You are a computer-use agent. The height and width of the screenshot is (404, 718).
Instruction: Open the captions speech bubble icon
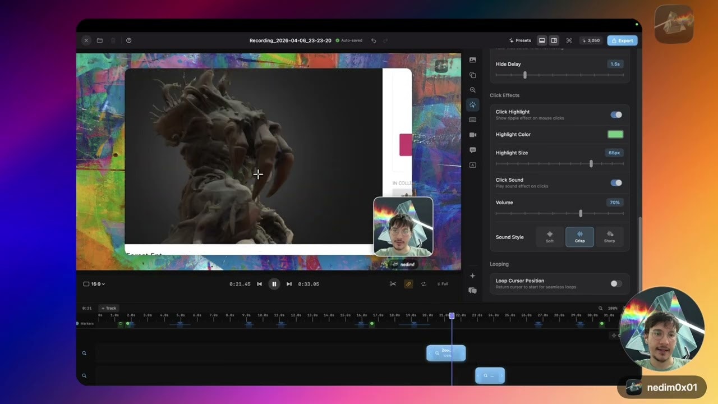pyautogui.click(x=472, y=150)
